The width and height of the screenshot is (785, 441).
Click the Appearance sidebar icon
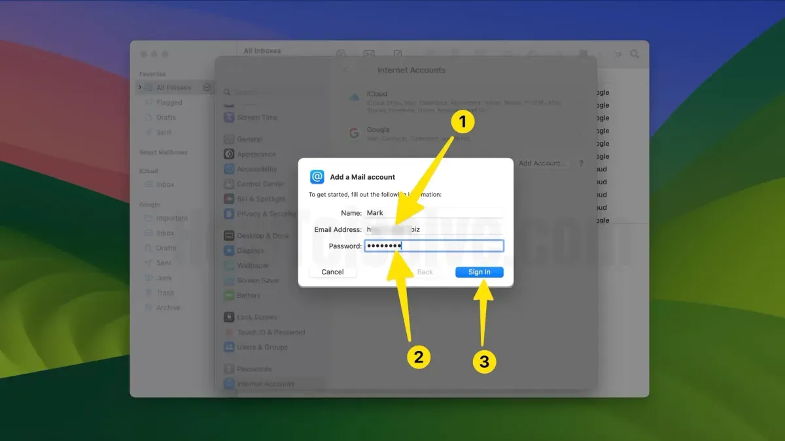229,154
